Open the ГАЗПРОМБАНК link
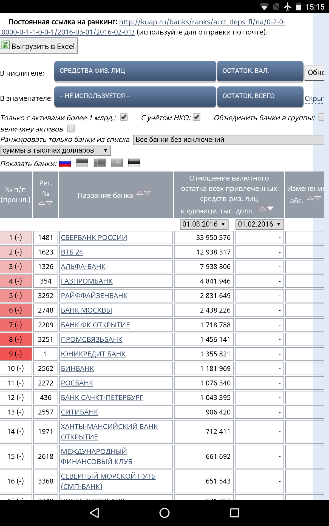Image resolution: width=329 pixels, height=526 pixels. (x=87, y=281)
